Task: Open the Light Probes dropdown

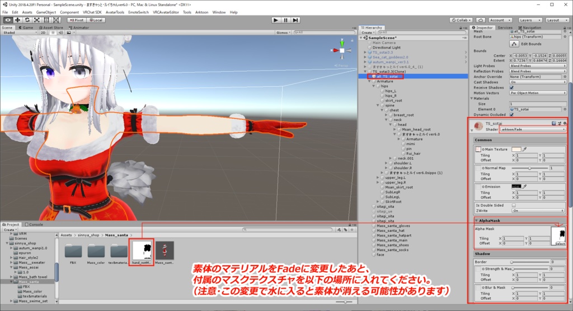Action: [538, 66]
